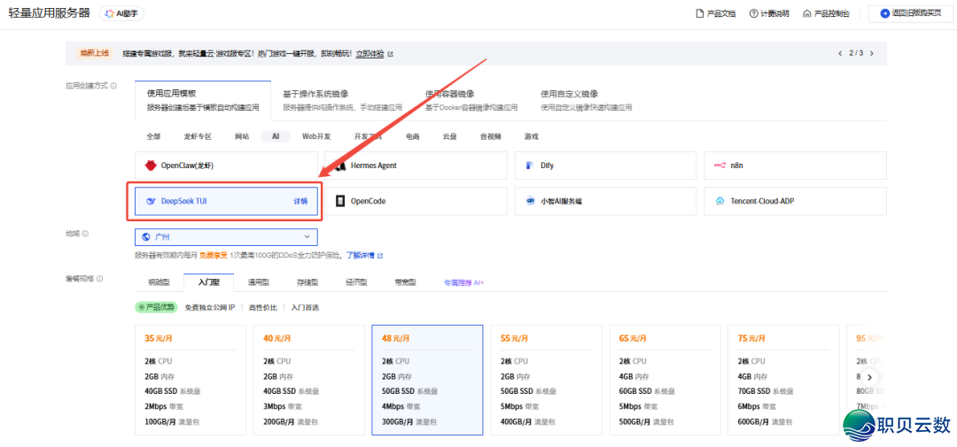Image resolution: width=957 pixels, height=447 pixels.
Task: Select the 35元/月 plan card
Action: point(190,380)
